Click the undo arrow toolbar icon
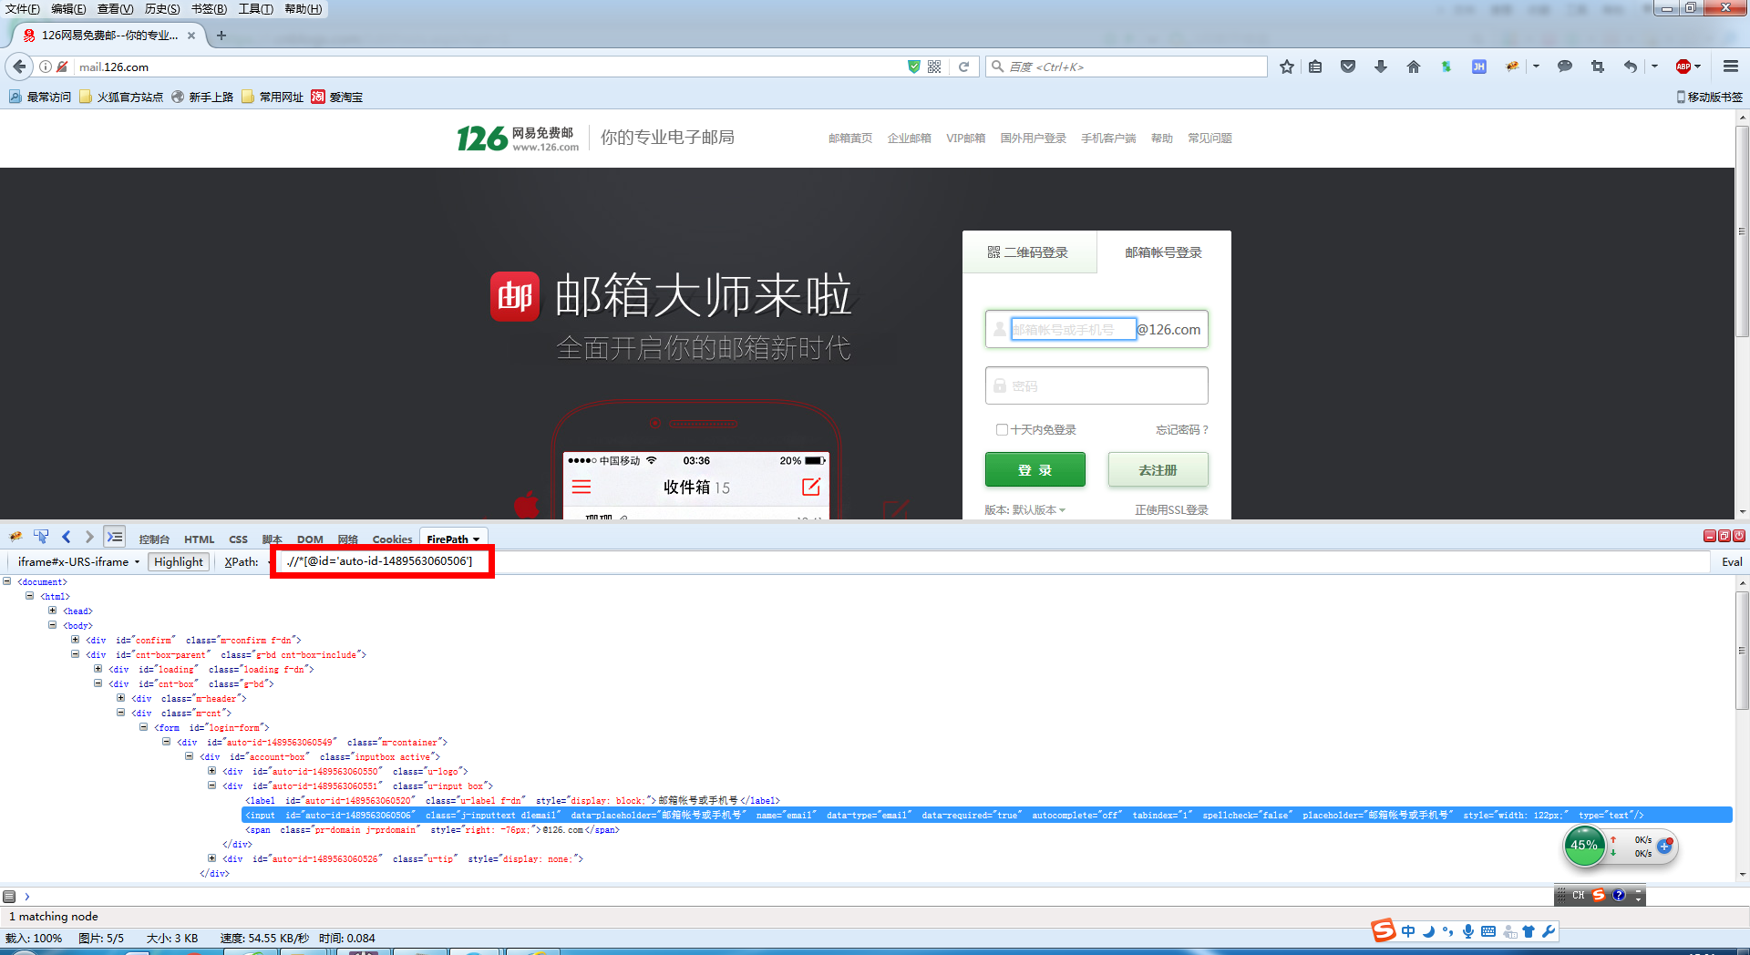This screenshot has width=1750, height=955. [x=1631, y=67]
